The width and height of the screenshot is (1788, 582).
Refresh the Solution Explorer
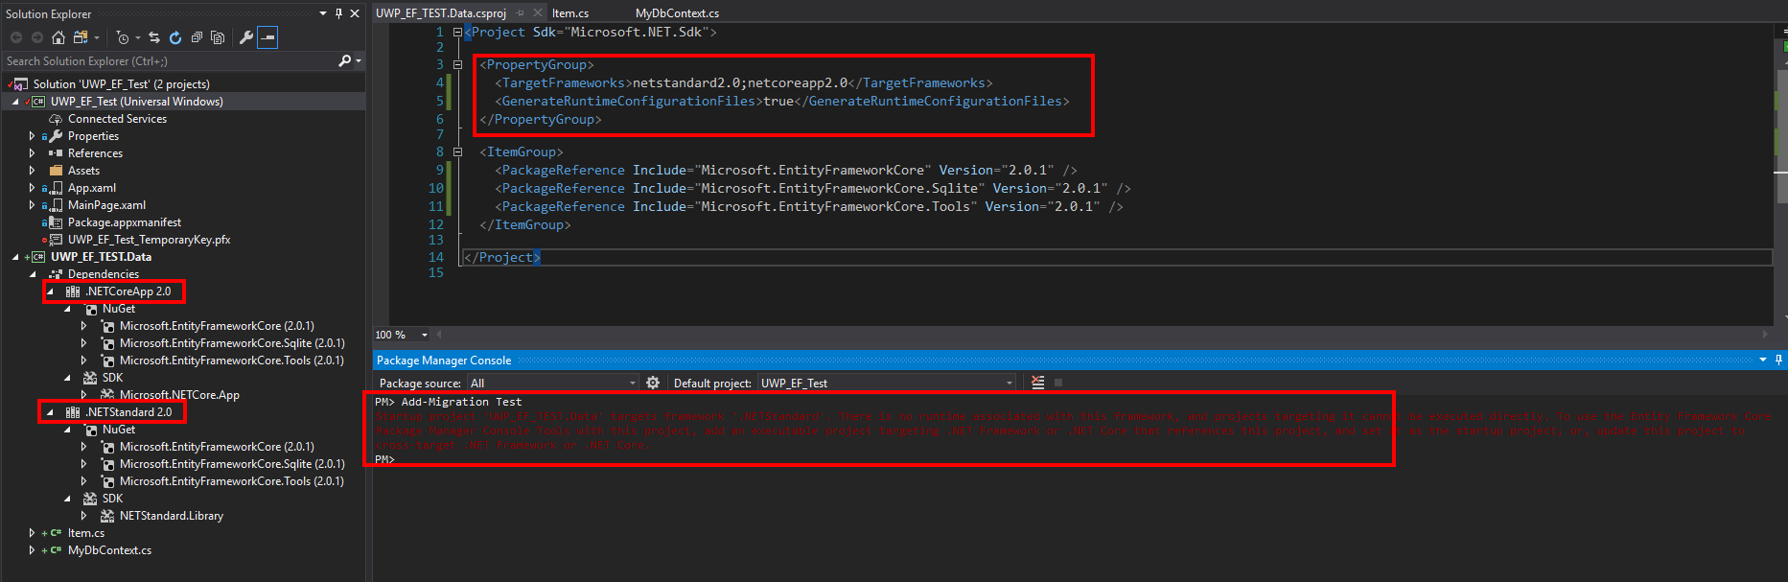(x=175, y=37)
